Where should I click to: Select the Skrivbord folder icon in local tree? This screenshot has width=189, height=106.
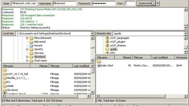pyautogui.click(x=31, y=57)
